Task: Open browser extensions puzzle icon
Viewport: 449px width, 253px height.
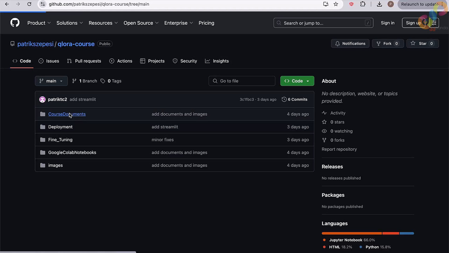Action: [363, 4]
